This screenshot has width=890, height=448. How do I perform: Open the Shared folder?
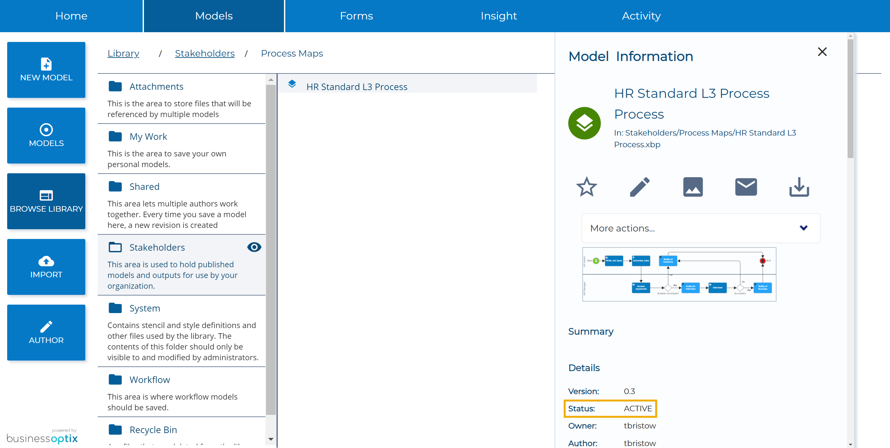pyautogui.click(x=144, y=187)
